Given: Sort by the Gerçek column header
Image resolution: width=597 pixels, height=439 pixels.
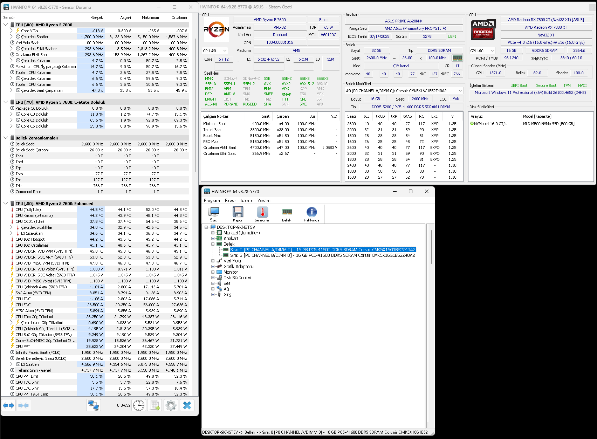Looking at the screenshot, I should pyautogui.click(x=91, y=18).
